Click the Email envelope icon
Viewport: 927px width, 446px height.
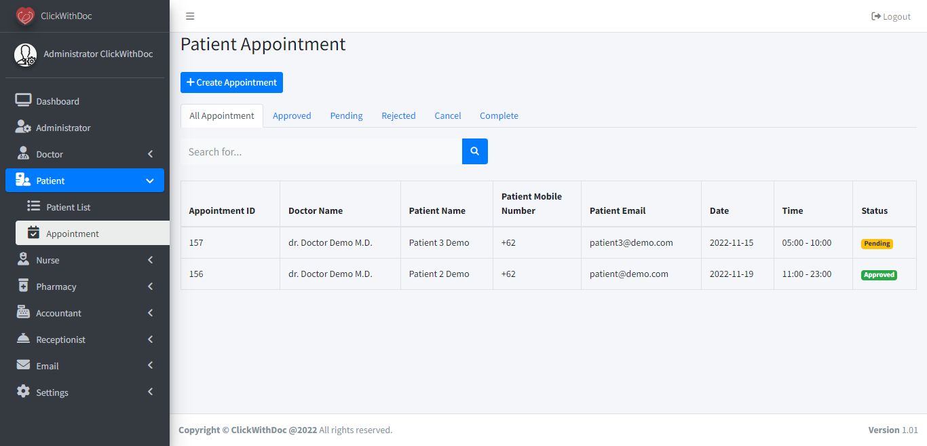pos(23,366)
